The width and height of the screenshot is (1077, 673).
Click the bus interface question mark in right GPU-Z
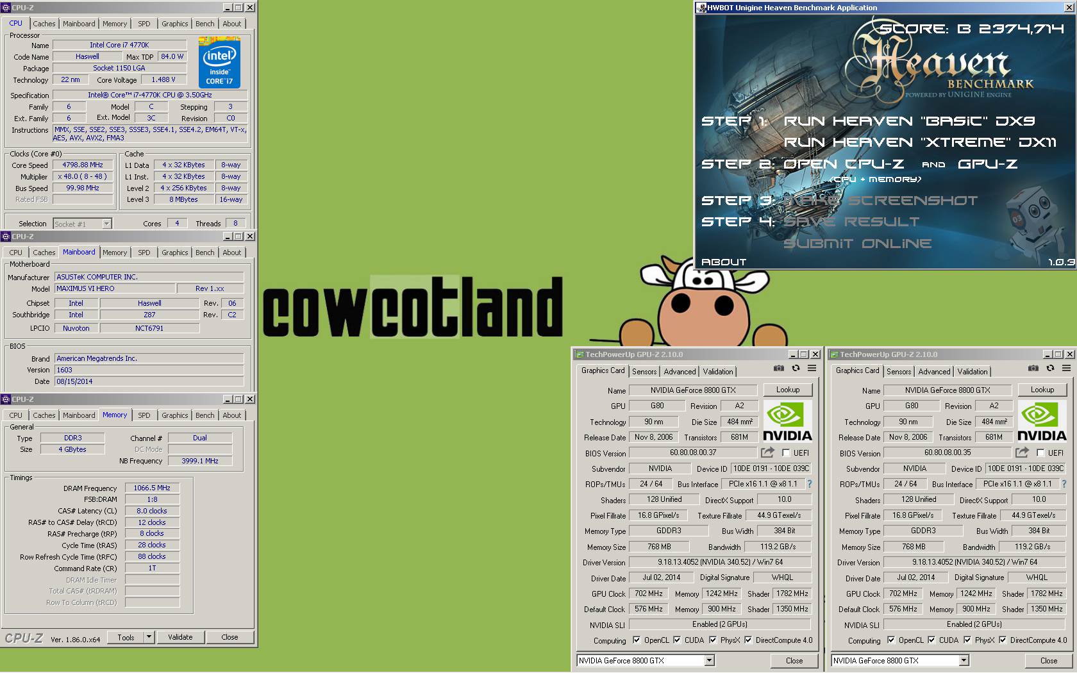coord(1064,485)
